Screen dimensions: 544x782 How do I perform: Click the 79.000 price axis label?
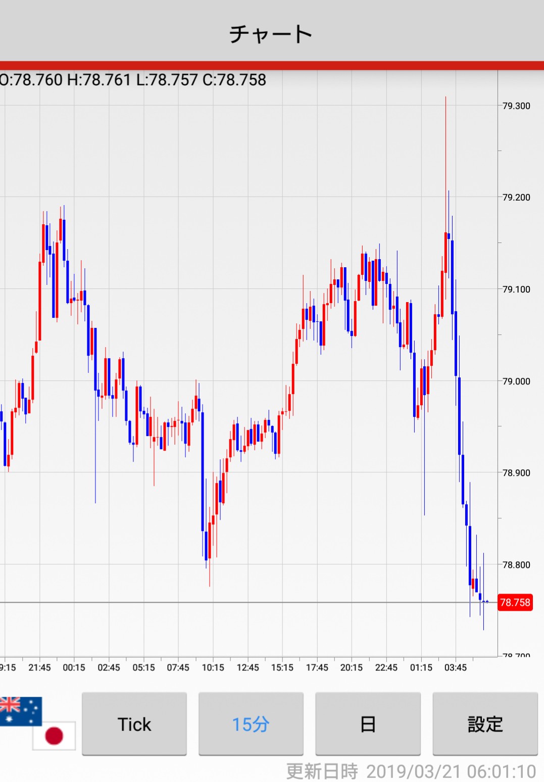click(x=516, y=381)
